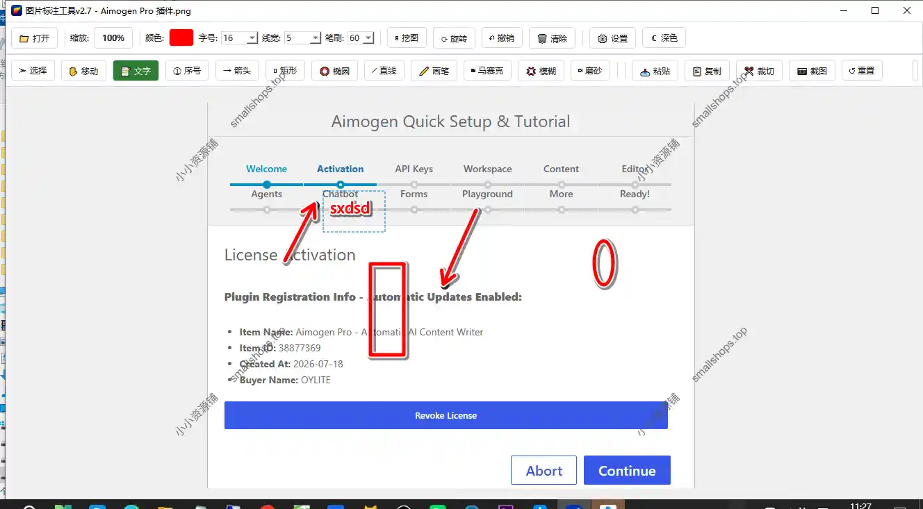Click the Continue button

(627, 470)
